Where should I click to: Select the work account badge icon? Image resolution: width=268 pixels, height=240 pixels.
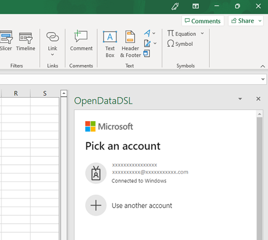[x=96, y=173]
